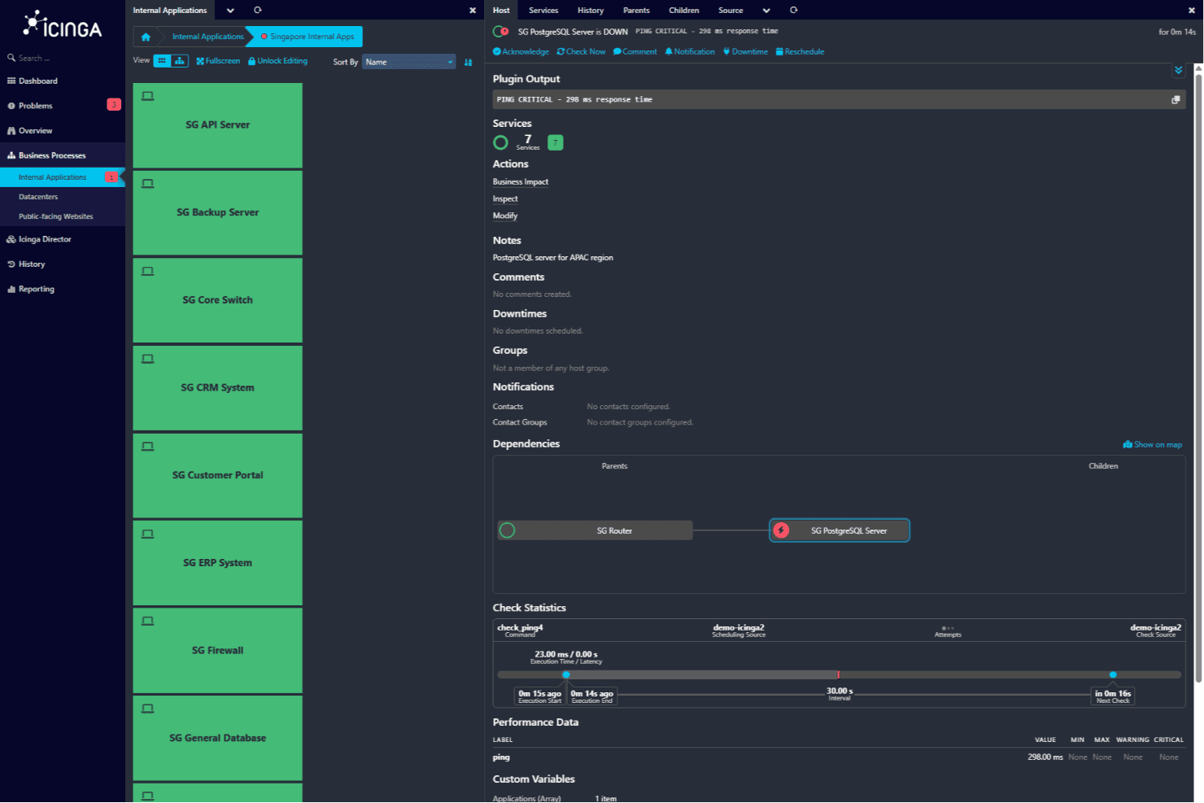Refresh the Internal Applications column
Viewport: 1204px width, 803px height.
(258, 11)
